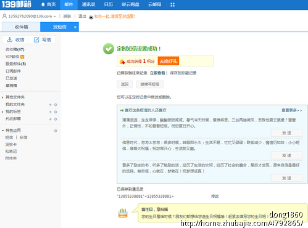The width and height of the screenshot is (308, 228).
Task: Open account dropdown next to 13592762090@139.com
Action: tap(55, 17)
